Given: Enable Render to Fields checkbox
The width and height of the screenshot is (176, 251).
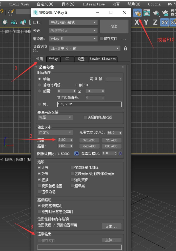Looking at the screenshot, I should [x=39, y=192].
